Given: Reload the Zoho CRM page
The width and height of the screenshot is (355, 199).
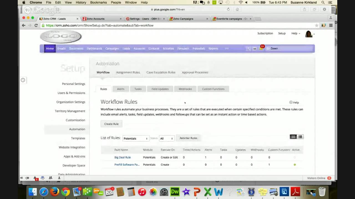Looking at the screenshot, I should 36,25.
